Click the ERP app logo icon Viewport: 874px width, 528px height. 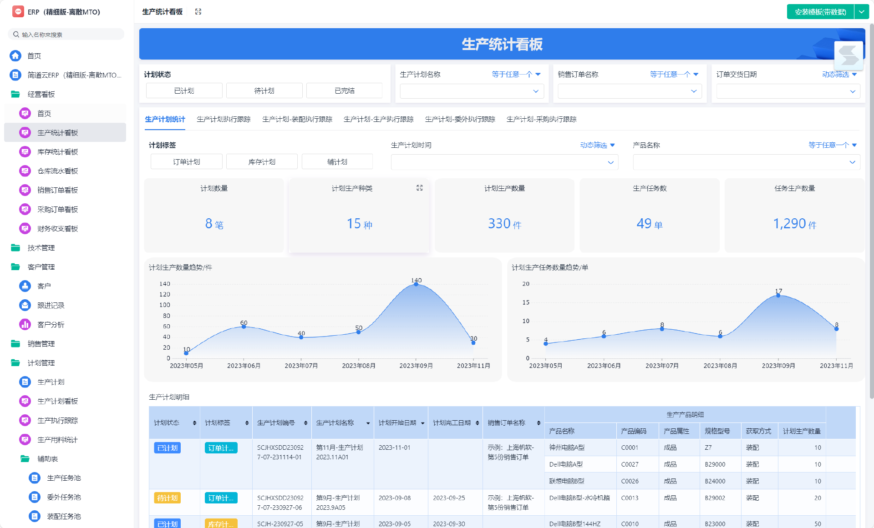pyautogui.click(x=18, y=12)
